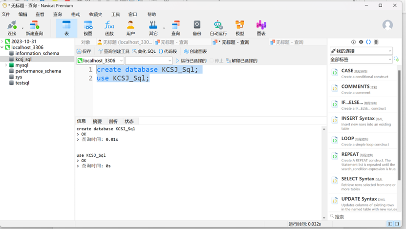Select the 视图 (View) toolbar icon
The image size is (406, 229).
tap(88, 27)
